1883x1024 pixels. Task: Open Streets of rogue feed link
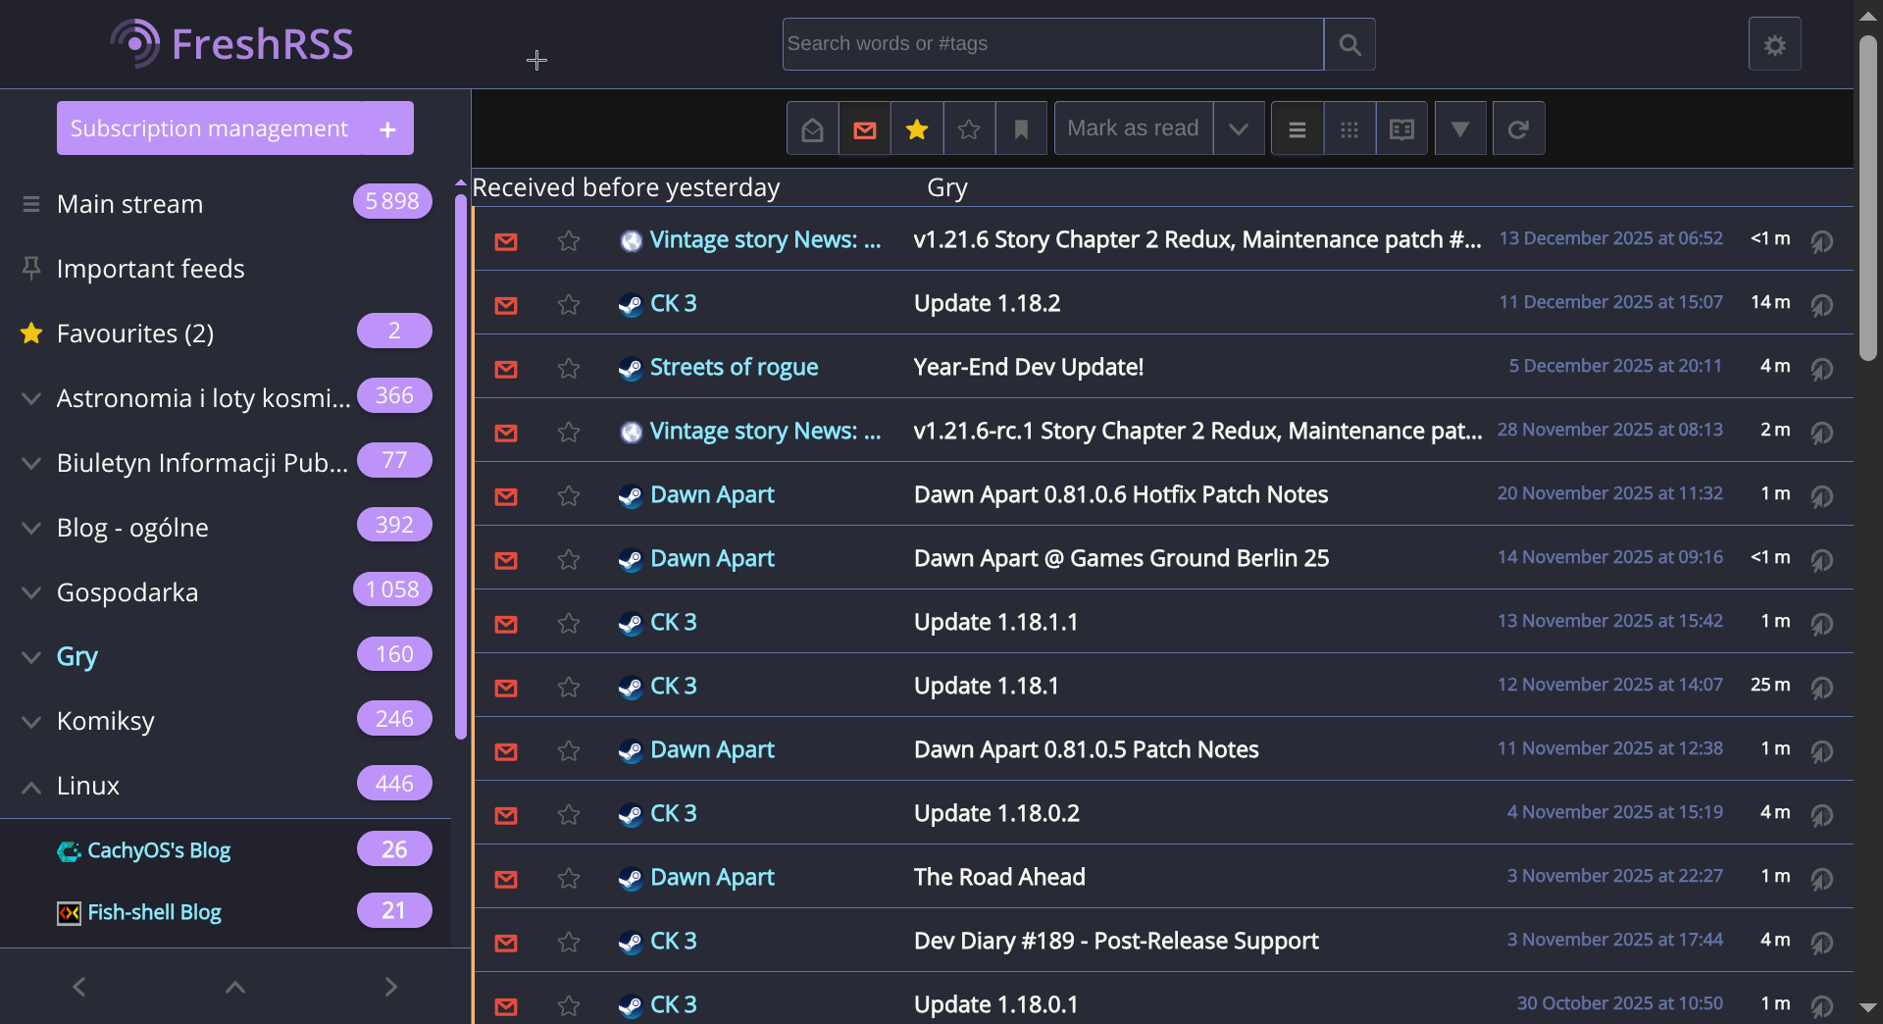[x=734, y=367]
